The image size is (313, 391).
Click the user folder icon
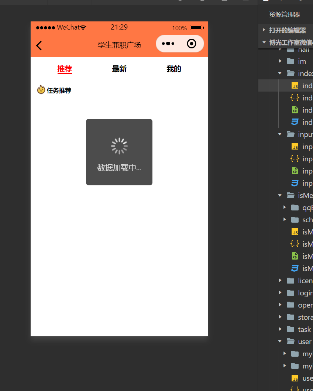[290, 341]
